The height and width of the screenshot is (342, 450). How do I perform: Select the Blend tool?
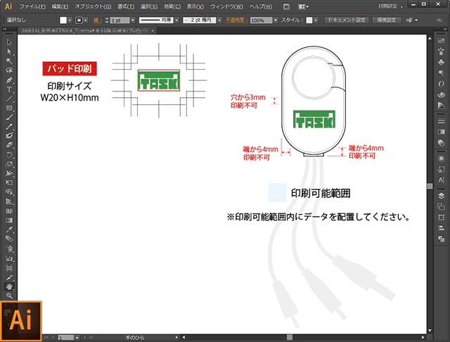tap(9, 239)
